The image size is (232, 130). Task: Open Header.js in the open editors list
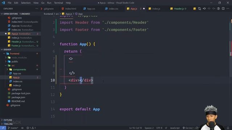20,42
